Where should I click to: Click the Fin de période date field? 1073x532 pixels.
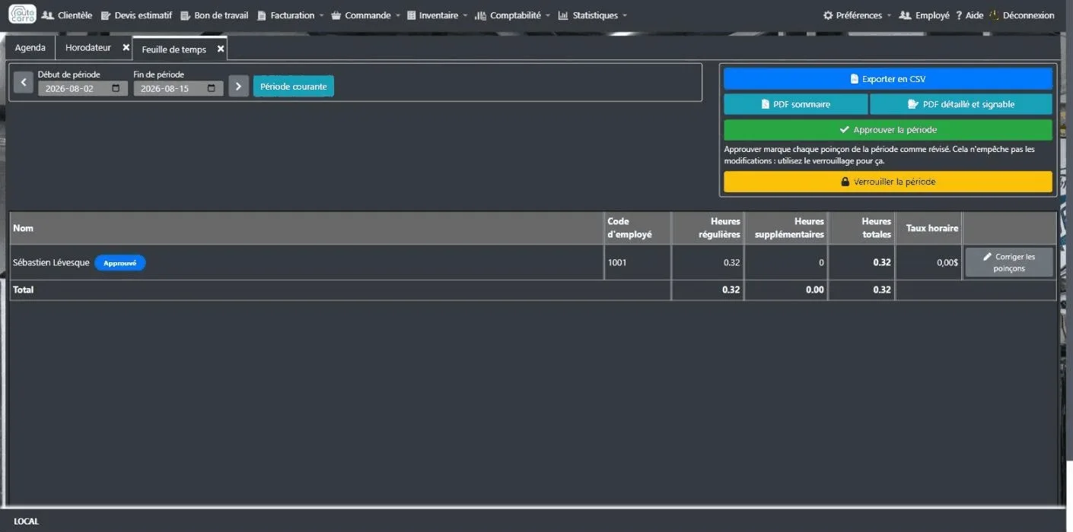pyautogui.click(x=178, y=88)
